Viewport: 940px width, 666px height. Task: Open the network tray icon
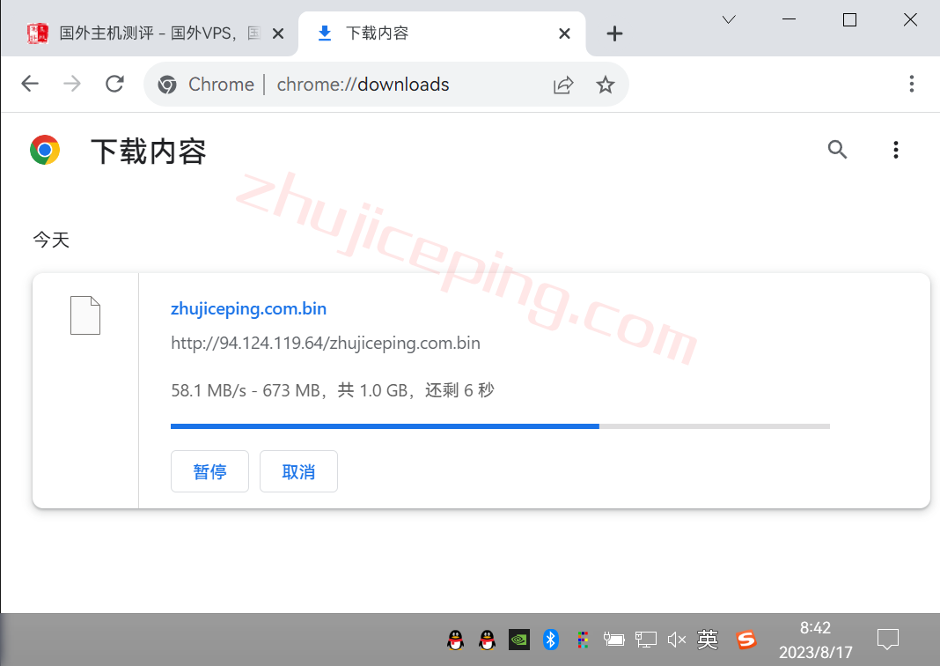tap(646, 640)
